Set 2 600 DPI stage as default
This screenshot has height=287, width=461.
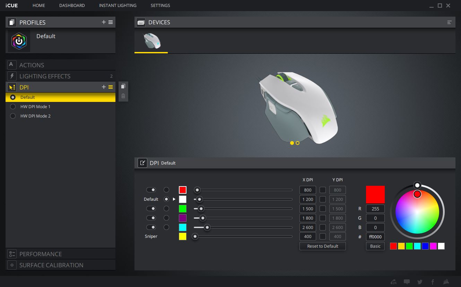coord(166,227)
